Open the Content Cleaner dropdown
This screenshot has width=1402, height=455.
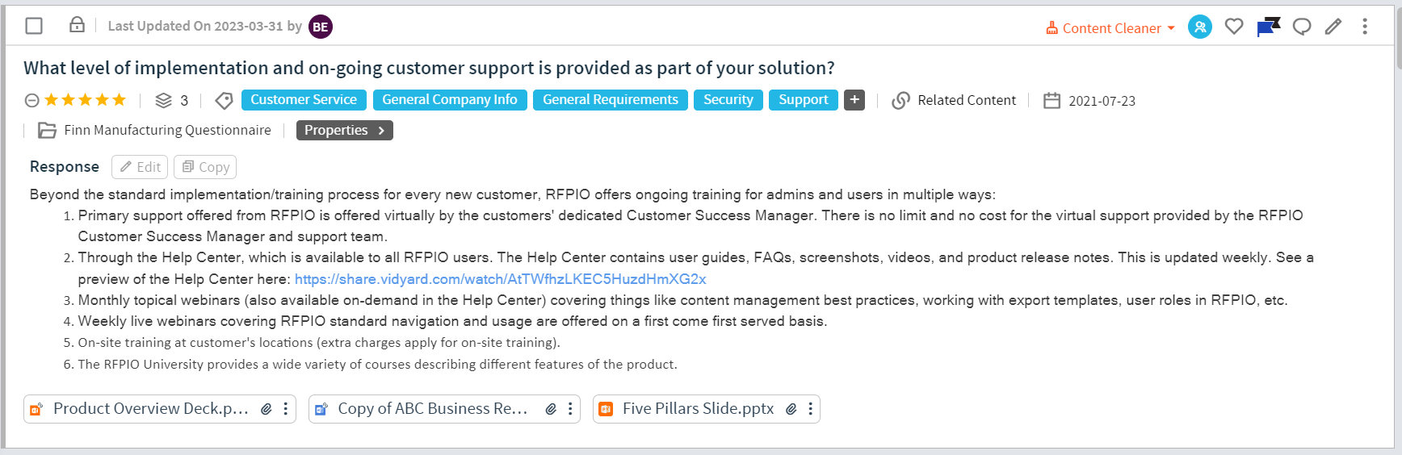click(1110, 28)
